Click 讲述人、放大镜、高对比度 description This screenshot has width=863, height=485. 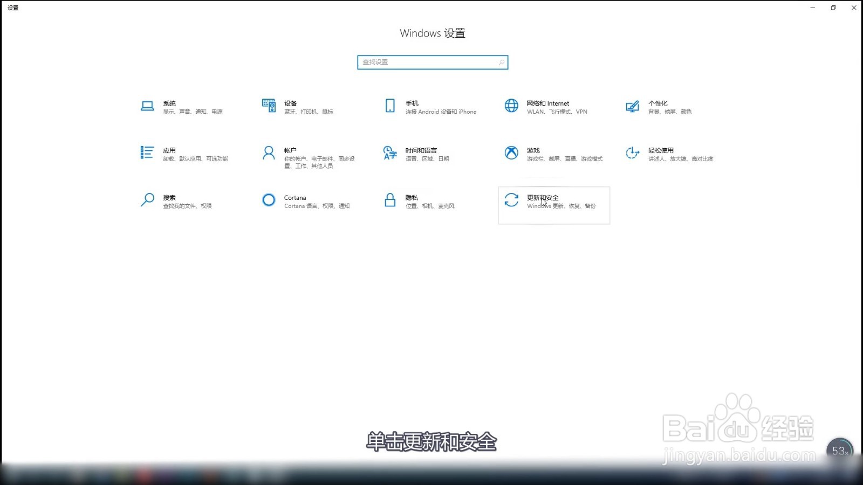pyautogui.click(x=681, y=159)
